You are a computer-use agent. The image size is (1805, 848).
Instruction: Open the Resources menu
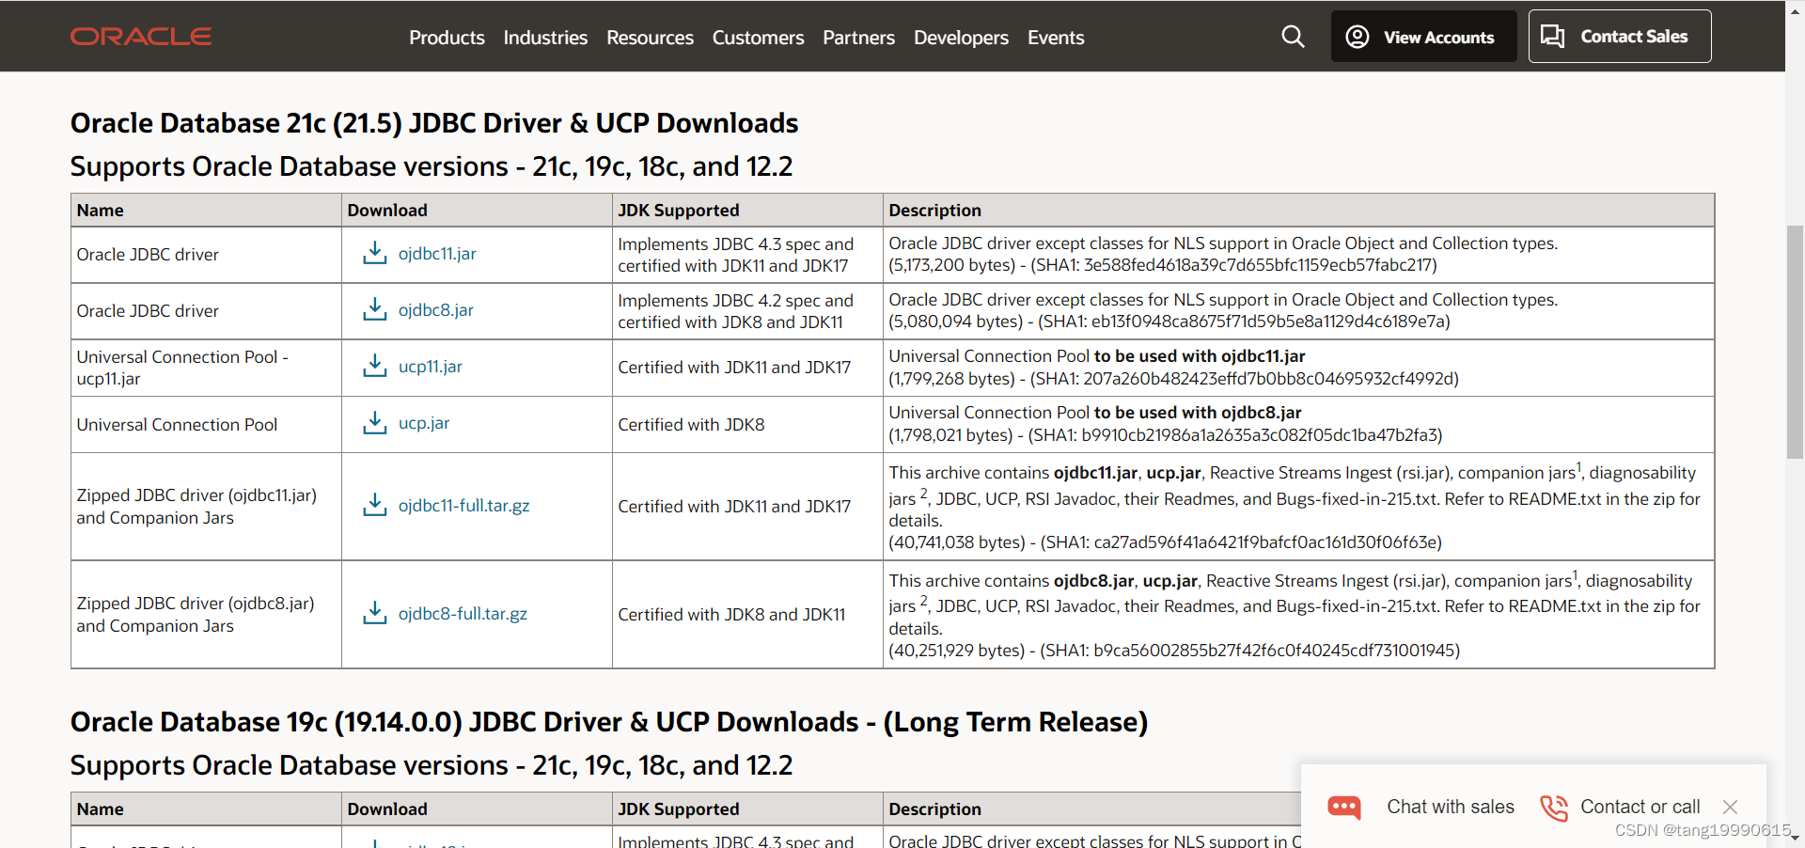pyautogui.click(x=650, y=38)
